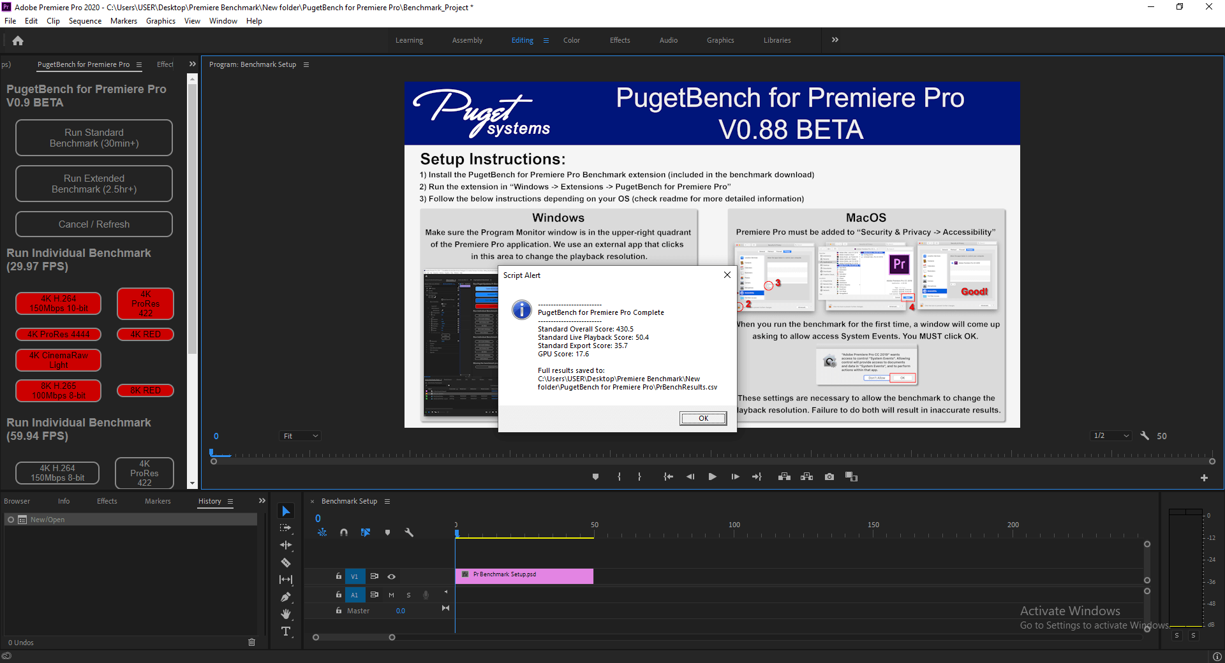Add a marker in Program Monitor
This screenshot has height=663, width=1225.
click(595, 477)
